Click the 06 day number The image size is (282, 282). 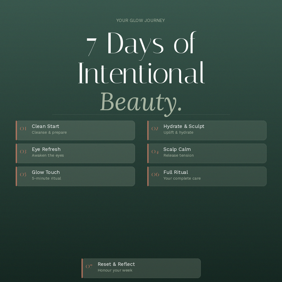(155, 174)
